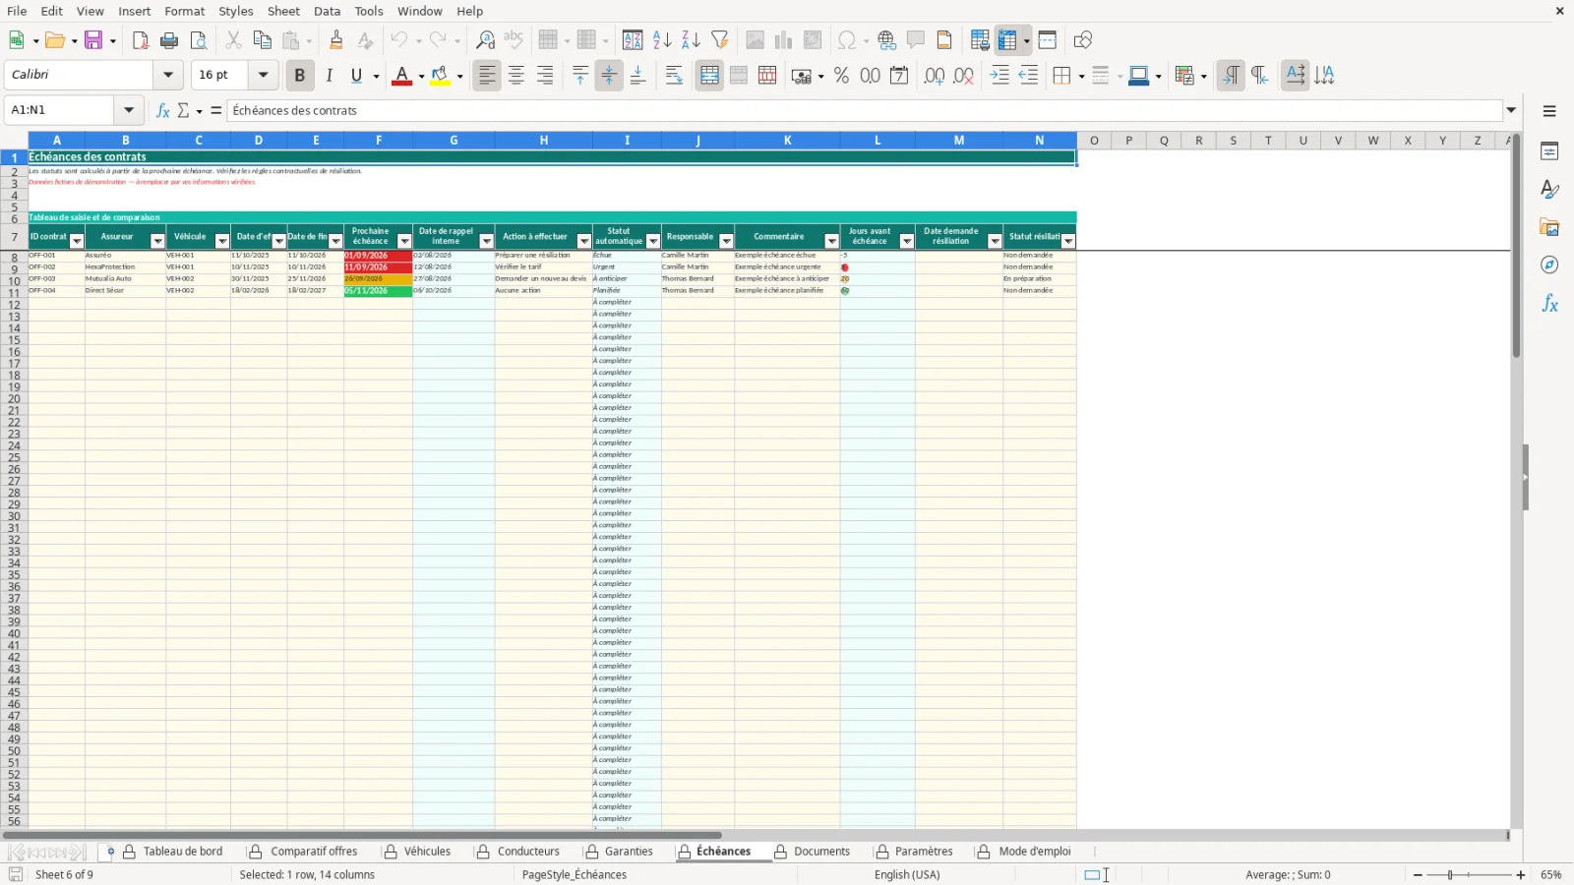Image resolution: width=1574 pixels, height=885 pixels.
Task: Toggle Freeze Rows and Columns
Action: coord(1006,40)
